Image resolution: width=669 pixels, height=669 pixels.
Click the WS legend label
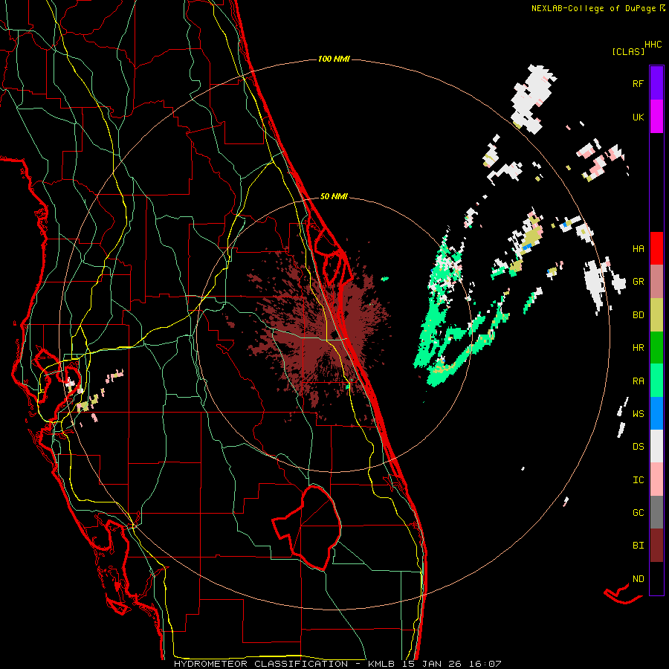point(638,414)
